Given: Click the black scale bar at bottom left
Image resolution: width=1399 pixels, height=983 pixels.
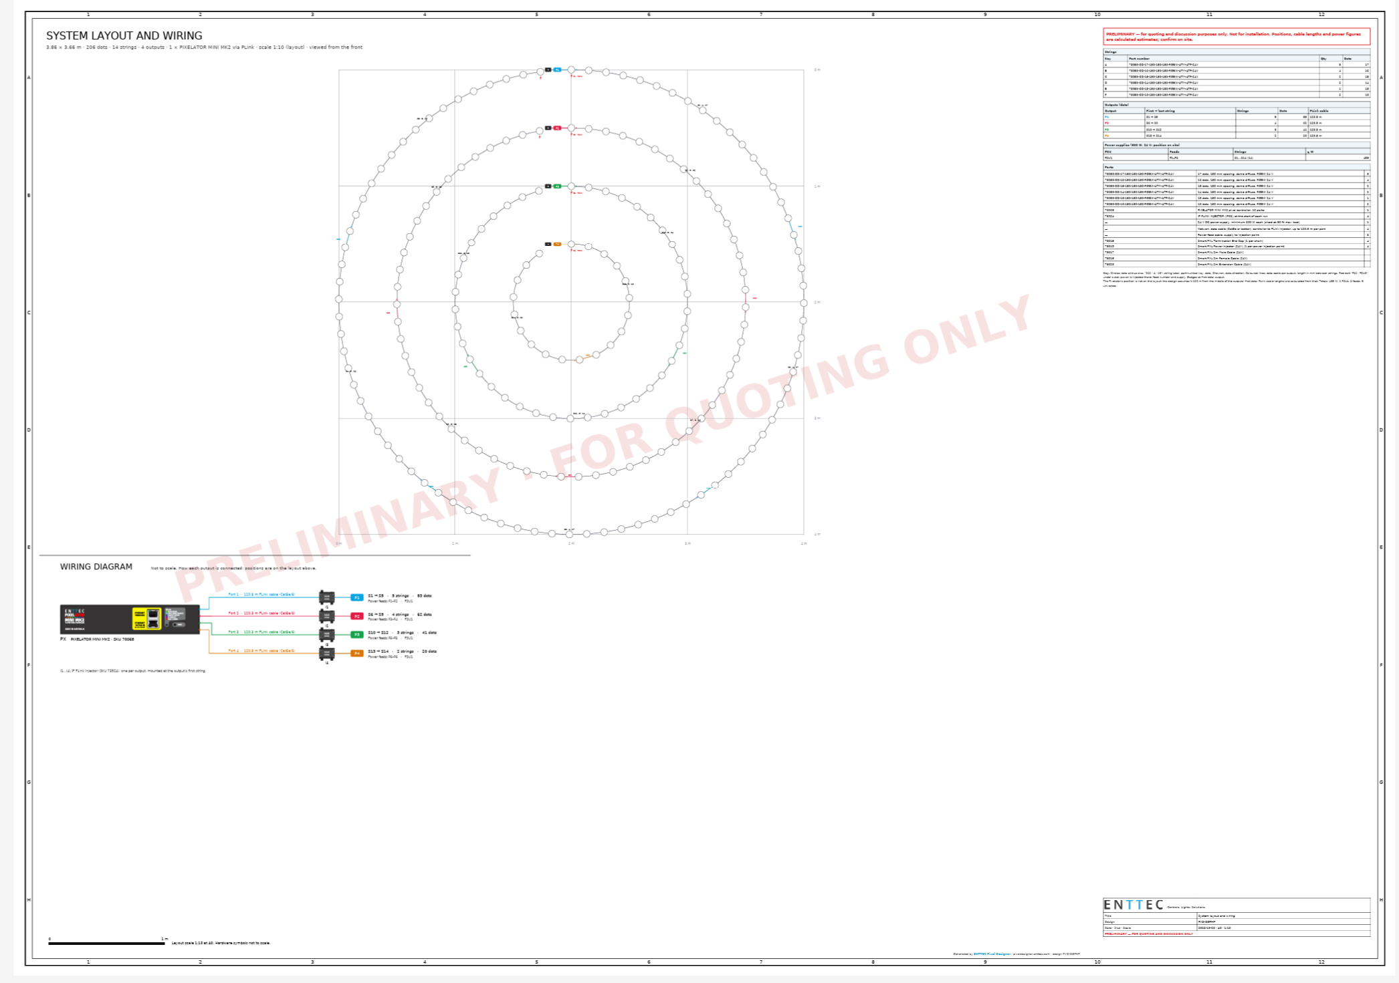Looking at the screenshot, I should point(106,944).
